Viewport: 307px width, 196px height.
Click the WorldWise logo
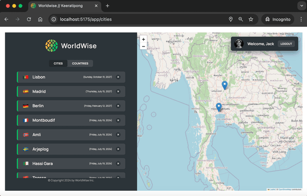(71, 46)
